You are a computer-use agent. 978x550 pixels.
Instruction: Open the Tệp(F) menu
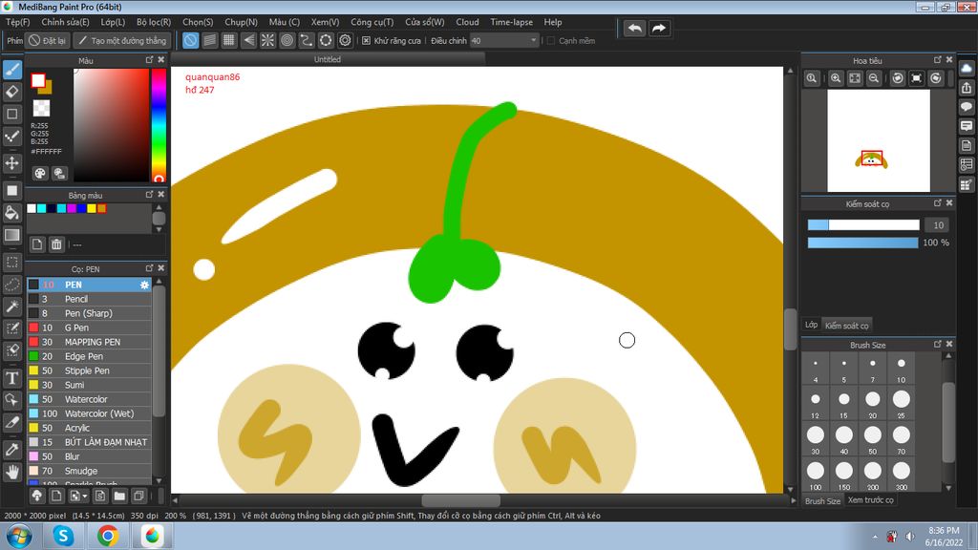click(17, 22)
